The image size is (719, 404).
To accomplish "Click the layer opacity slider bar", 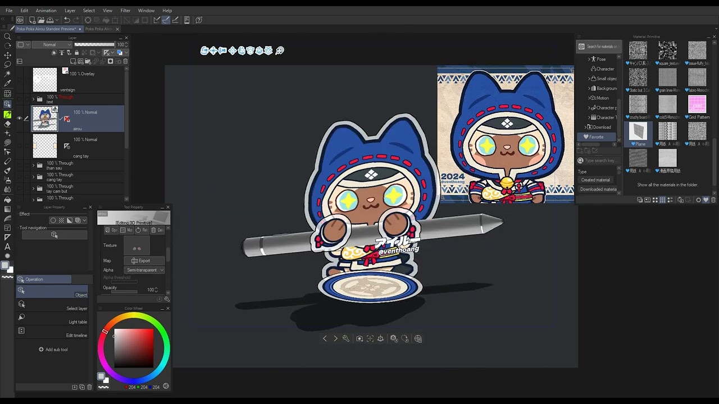I will (x=94, y=45).
